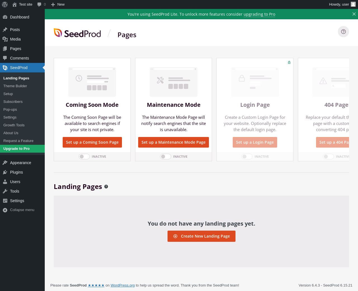
Task: Click the Appearance paintbrush icon
Action: (x=5, y=163)
